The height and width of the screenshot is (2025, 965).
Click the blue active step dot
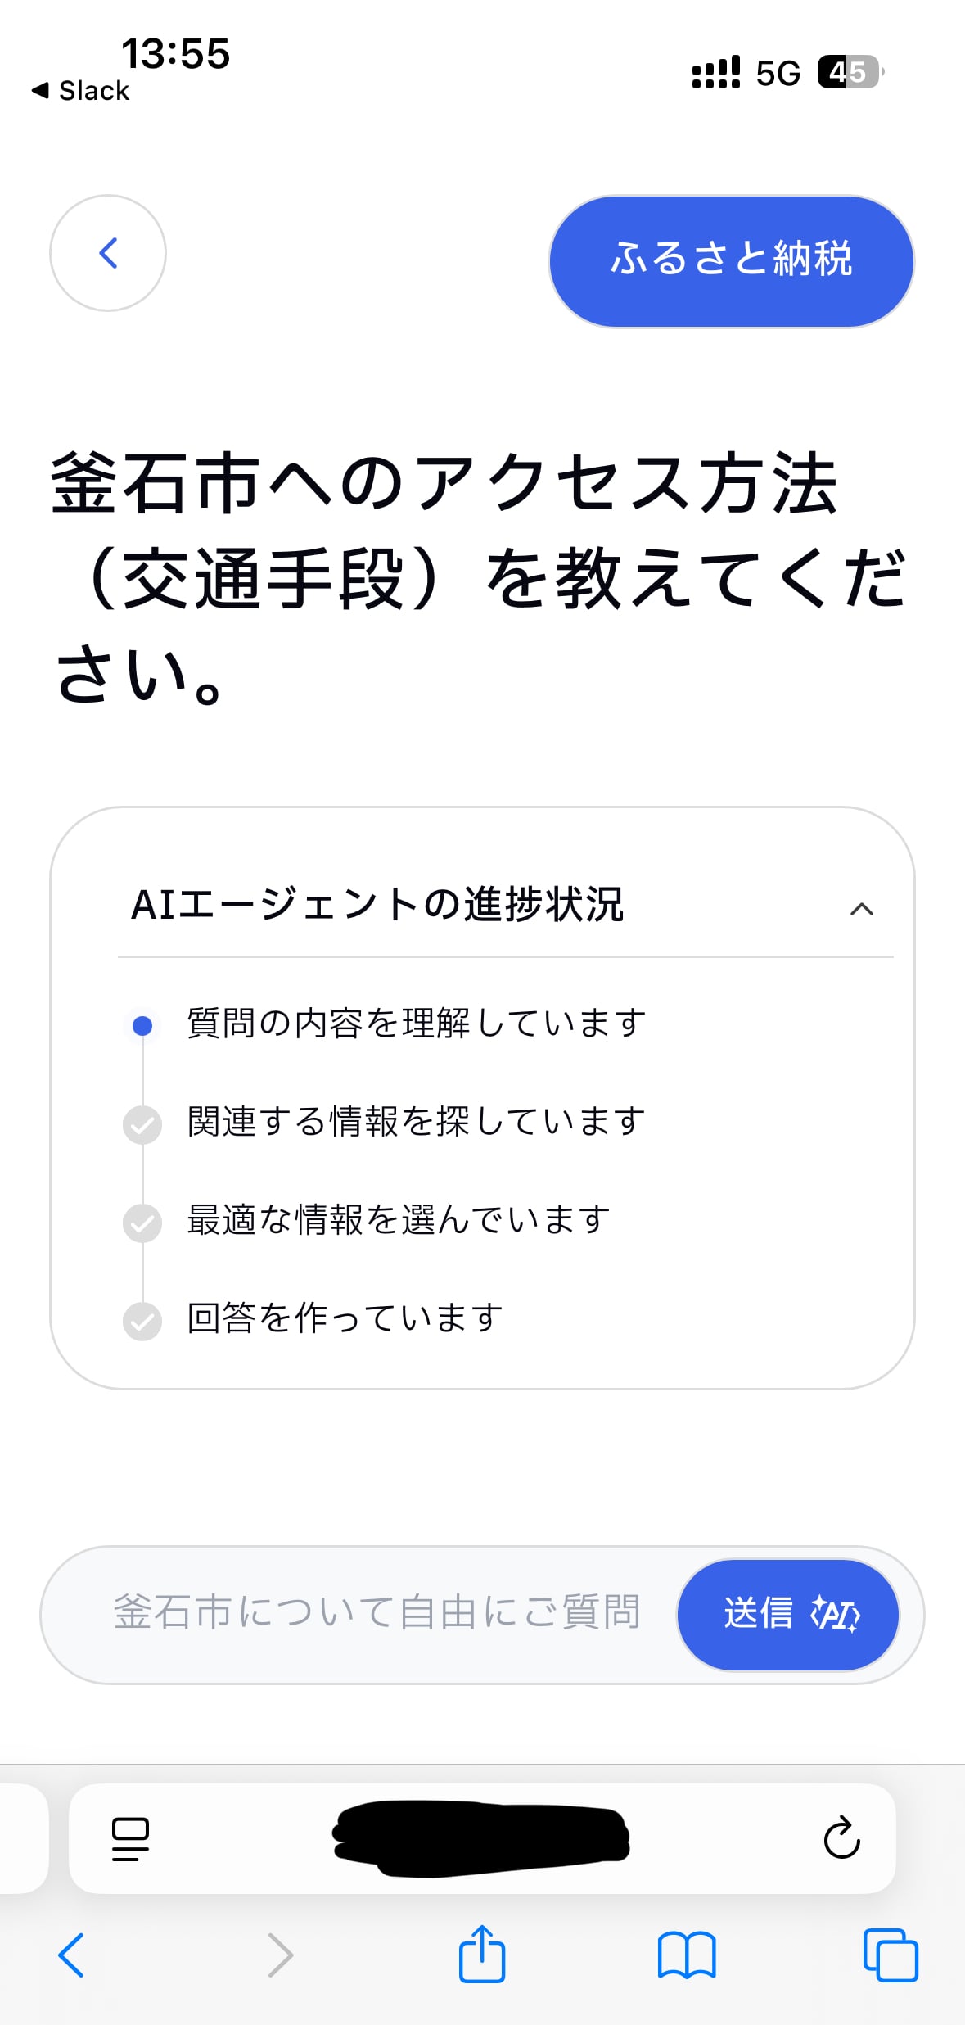(x=142, y=1025)
